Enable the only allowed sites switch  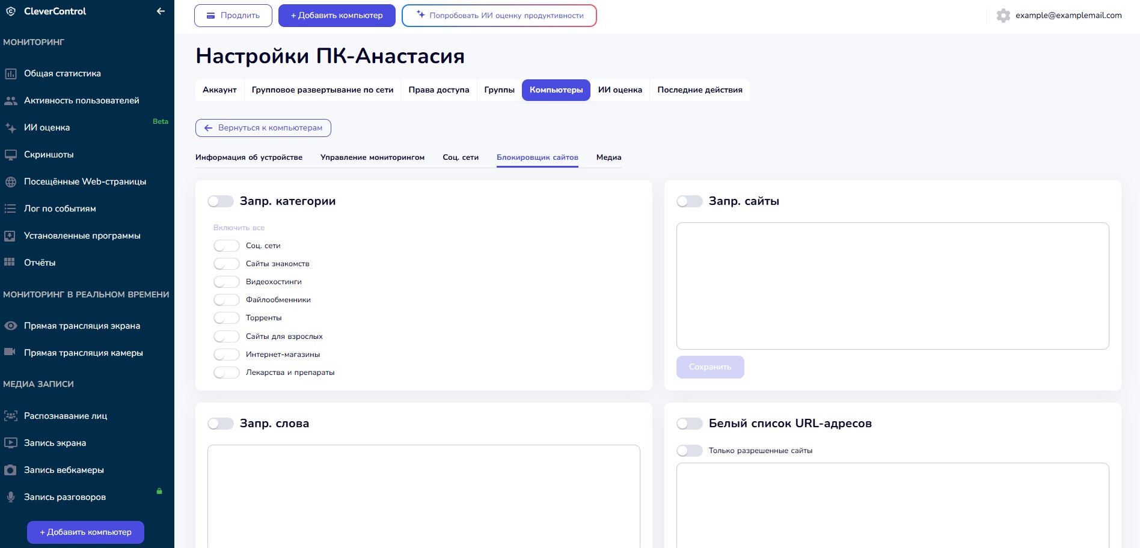click(689, 451)
